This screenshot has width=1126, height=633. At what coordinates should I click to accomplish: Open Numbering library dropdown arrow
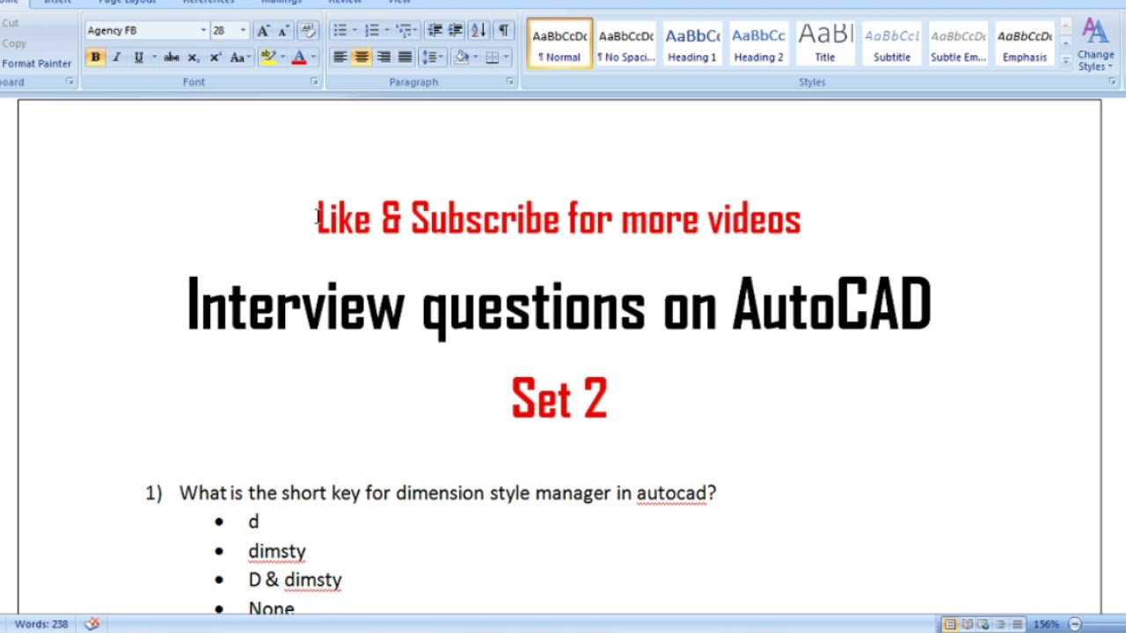coord(387,31)
